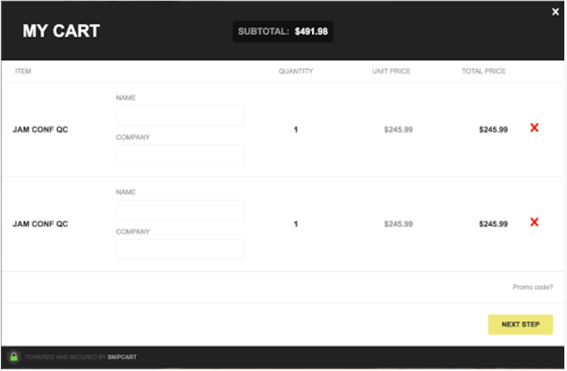Open the Promo code? link
The width and height of the screenshot is (567, 371).
point(532,287)
